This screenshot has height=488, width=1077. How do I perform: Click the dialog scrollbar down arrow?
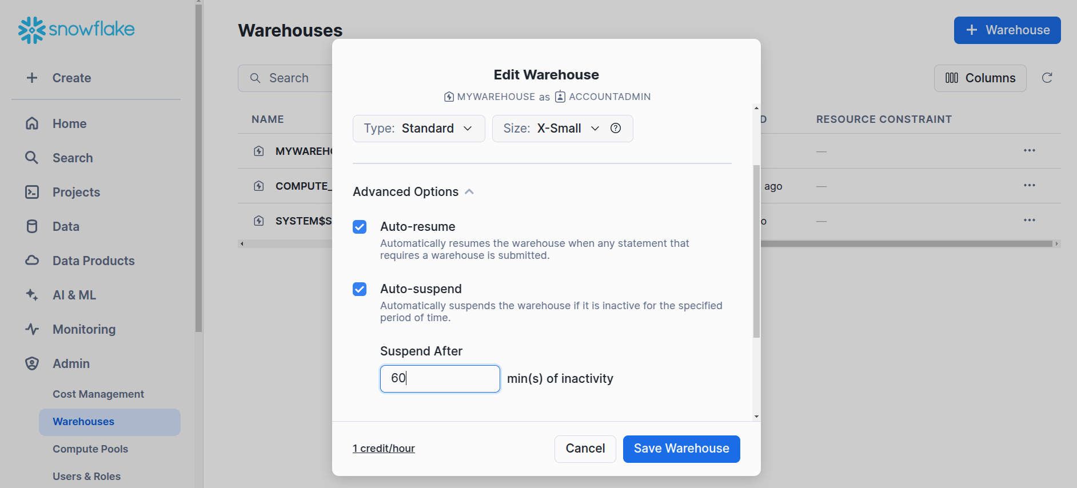pyautogui.click(x=756, y=417)
